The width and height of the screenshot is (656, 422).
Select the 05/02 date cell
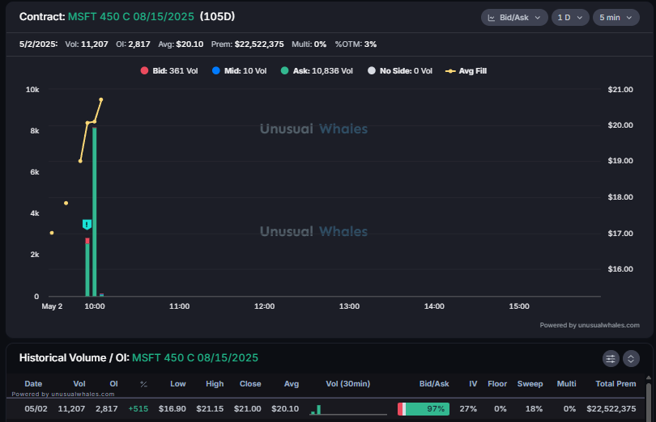36,408
